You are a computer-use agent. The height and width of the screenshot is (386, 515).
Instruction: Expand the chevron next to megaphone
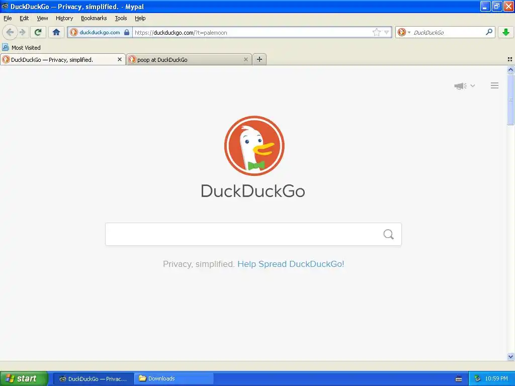pyautogui.click(x=473, y=85)
